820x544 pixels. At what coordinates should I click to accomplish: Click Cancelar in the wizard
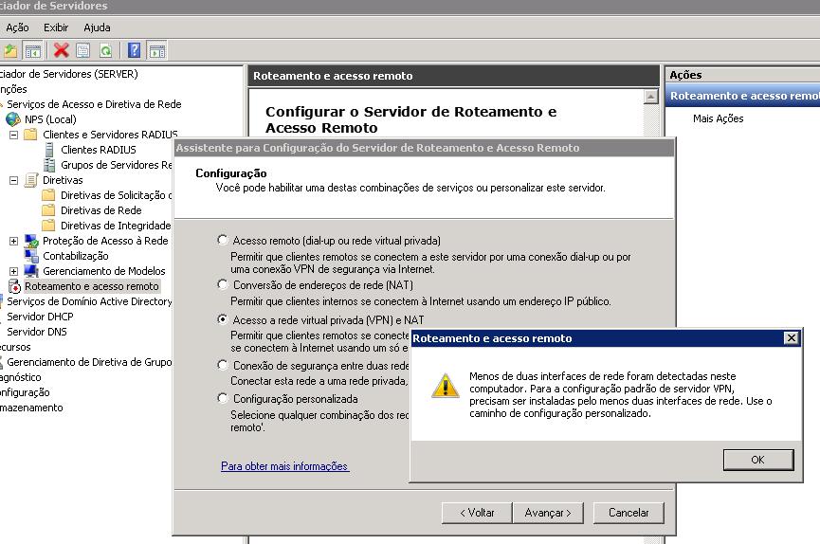coord(629,513)
